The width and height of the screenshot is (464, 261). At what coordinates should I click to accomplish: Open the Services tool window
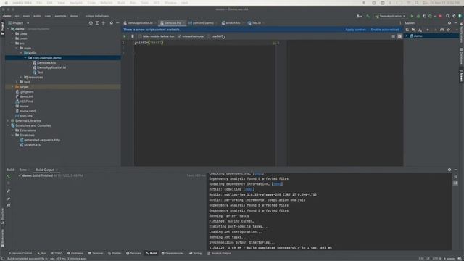133,254
